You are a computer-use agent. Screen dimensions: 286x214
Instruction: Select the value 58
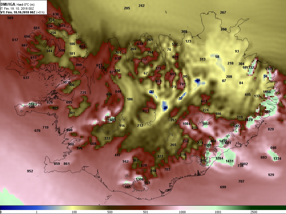click(x=217, y=57)
